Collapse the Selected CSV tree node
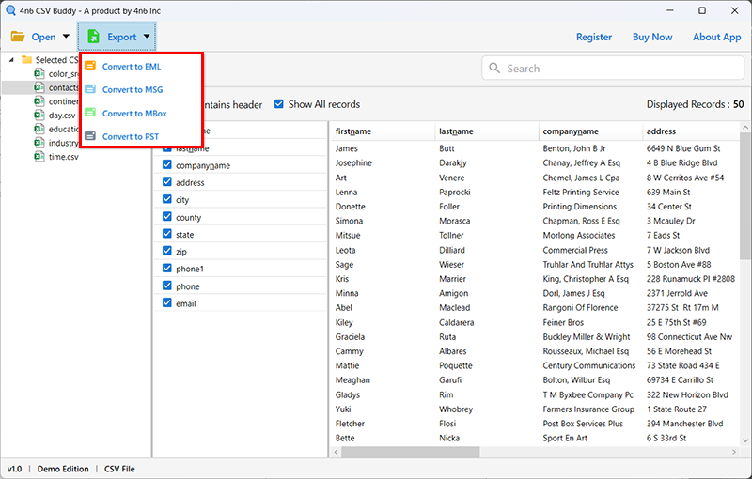Image resolution: width=752 pixels, height=479 pixels. click(x=11, y=60)
